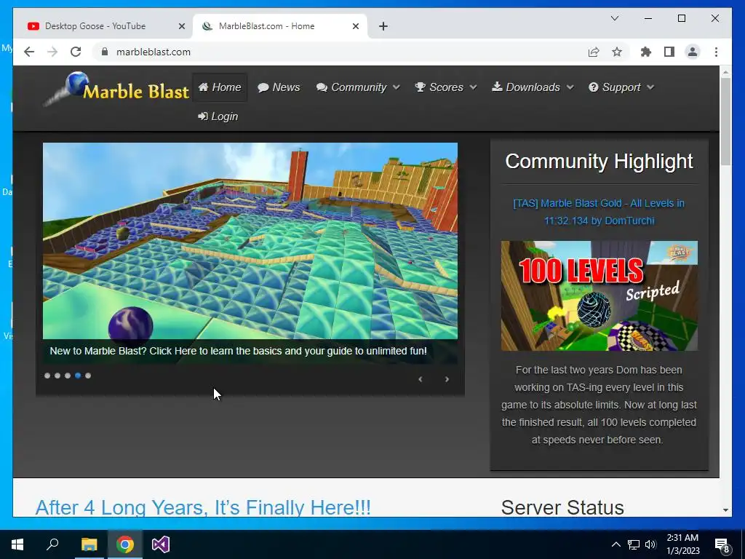Click the 'New to Marble Blast?' caption
The height and width of the screenshot is (559, 745).
pos(238,352)
